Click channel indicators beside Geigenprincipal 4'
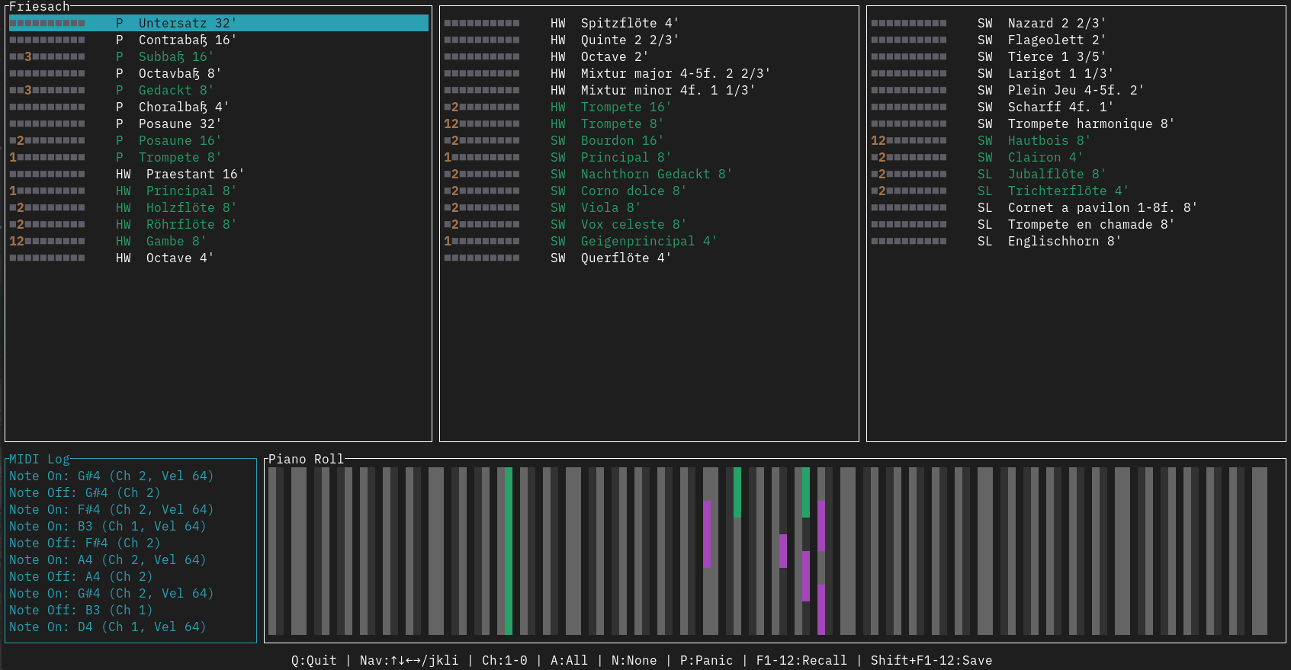The image size is (1291, 670). (482, 242)
